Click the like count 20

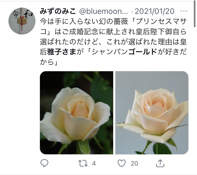click(134, 163)
